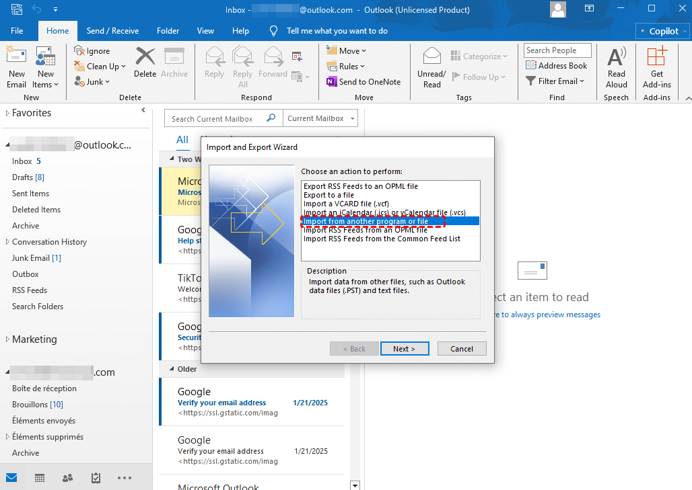Select Import from another program or file
The image size is (692, 490).
(390, 221)
